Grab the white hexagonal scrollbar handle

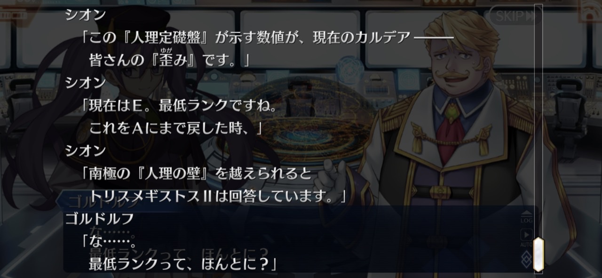click(538, 254)
